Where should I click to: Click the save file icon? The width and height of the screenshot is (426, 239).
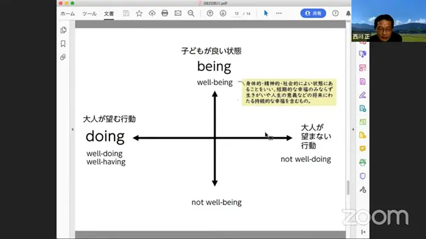pyautogui.click(x=126, y=13)
